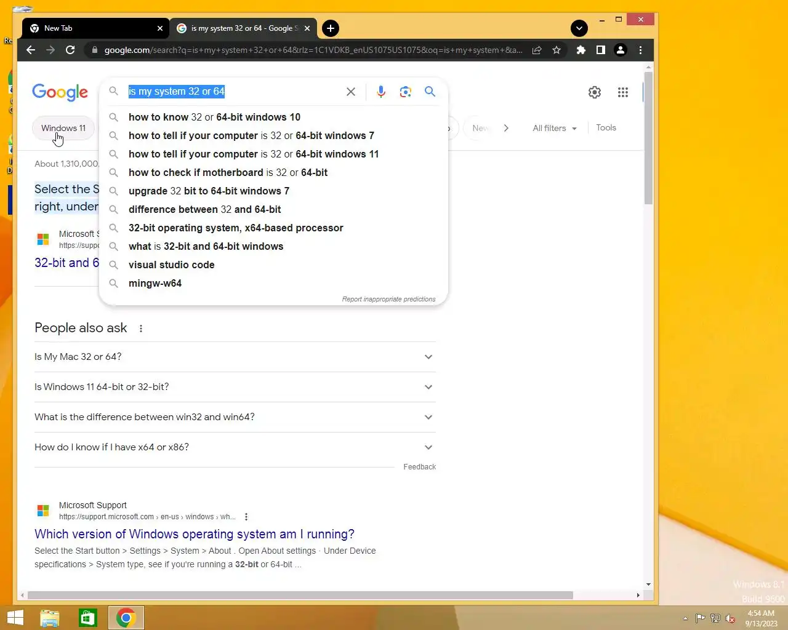Click the vertical scrollbar thumb
This screenshot has height=630, width=788.
click(648, 138)
